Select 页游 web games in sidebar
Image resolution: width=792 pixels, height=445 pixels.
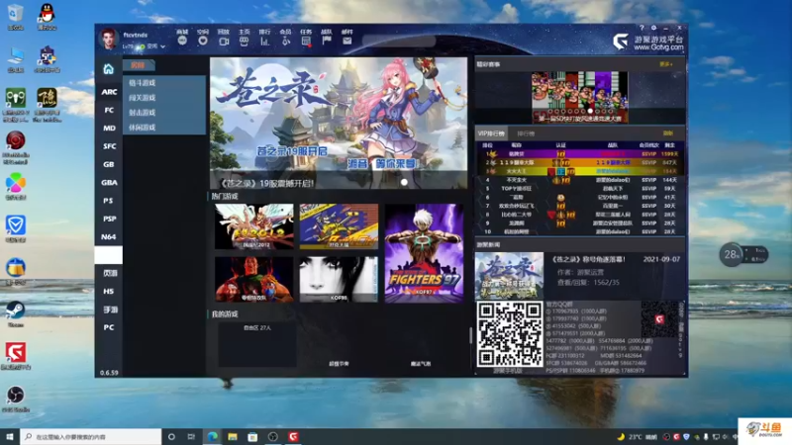point(109,273)
